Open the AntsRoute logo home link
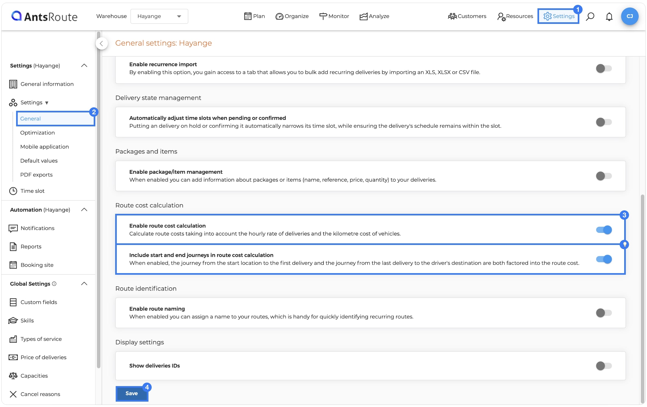This screenshot has height=407, width=647. click(44, 16)
